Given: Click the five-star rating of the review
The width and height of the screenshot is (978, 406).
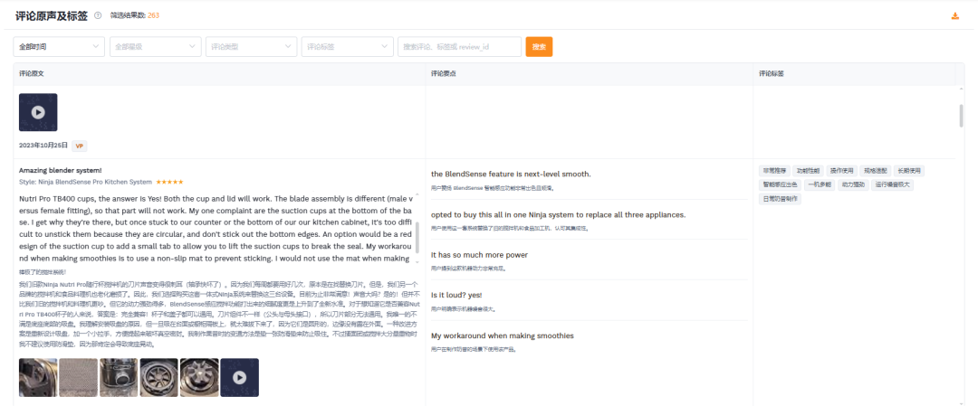Looking at the screenshot, I should coord(169,182).
